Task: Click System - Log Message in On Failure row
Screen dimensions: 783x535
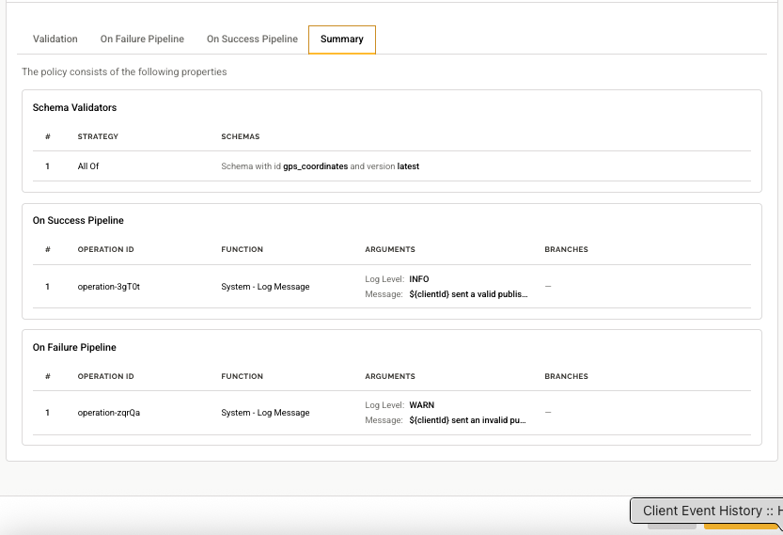Action: 265,413
